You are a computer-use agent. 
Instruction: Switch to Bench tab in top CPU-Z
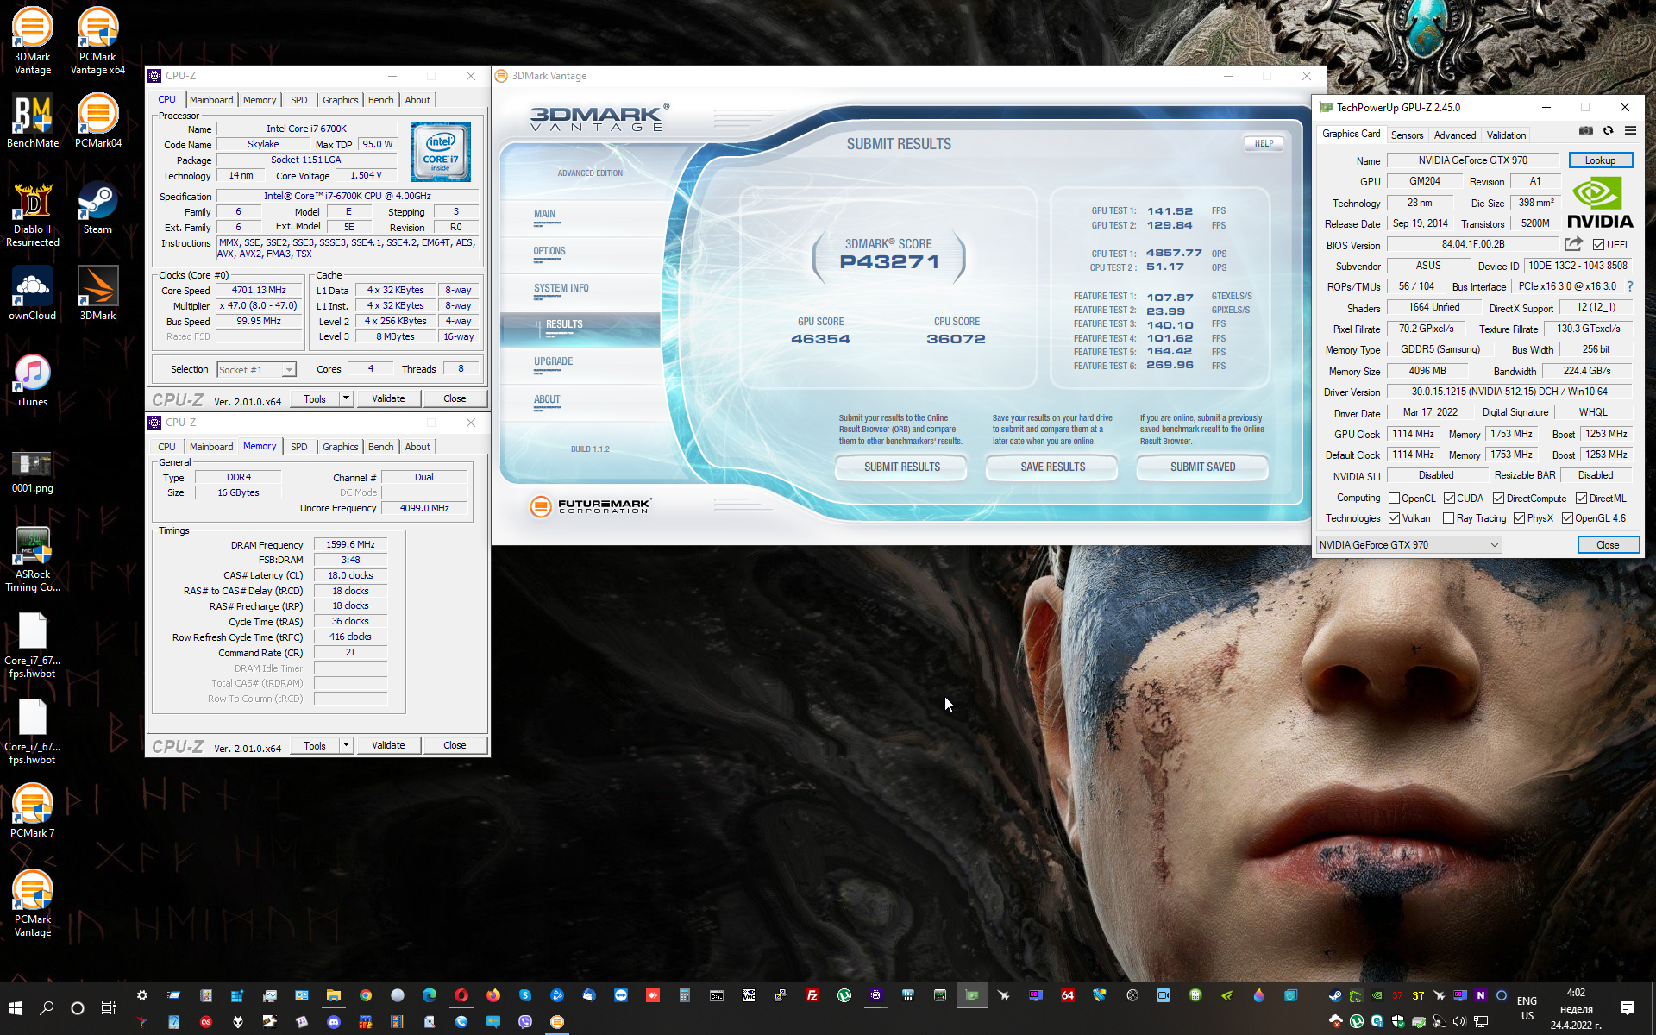[x=380, y=100]
